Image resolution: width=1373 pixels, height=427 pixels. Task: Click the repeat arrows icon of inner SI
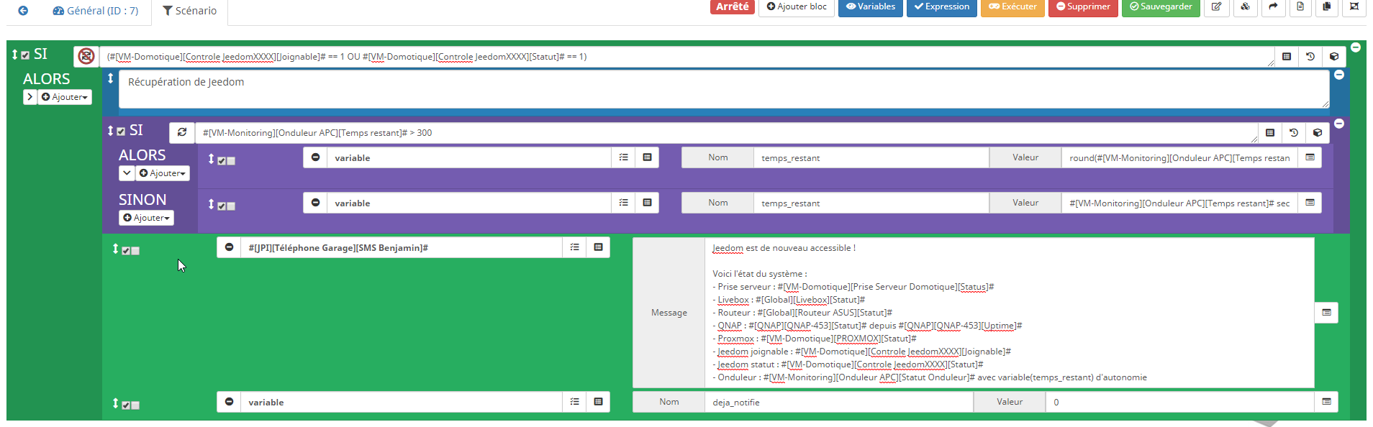point(182,132)
